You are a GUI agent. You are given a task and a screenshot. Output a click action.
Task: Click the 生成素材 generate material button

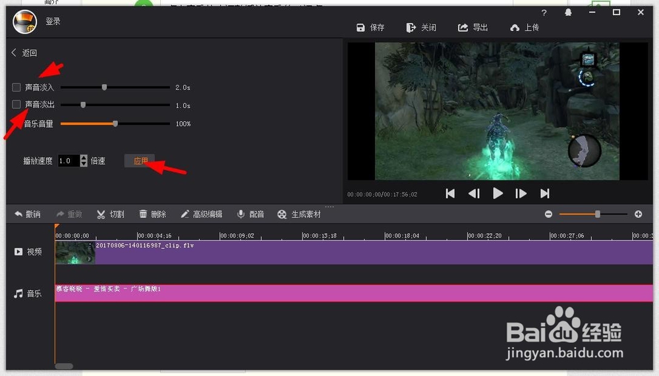(299, 214)
